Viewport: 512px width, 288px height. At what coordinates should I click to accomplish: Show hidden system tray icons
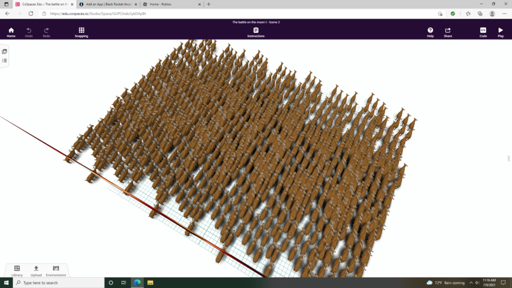tap(471, 283)
